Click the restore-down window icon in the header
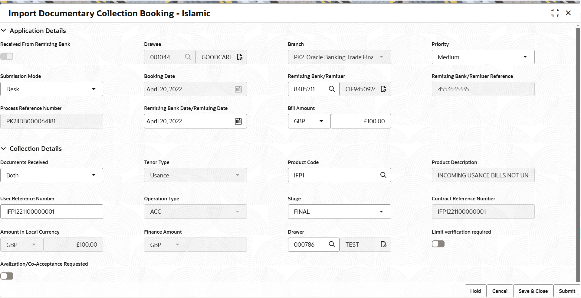 555,13
